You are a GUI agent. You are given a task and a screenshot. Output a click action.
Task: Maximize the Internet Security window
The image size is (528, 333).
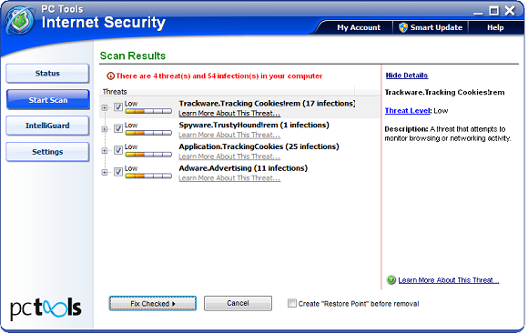tap(494, 11)
